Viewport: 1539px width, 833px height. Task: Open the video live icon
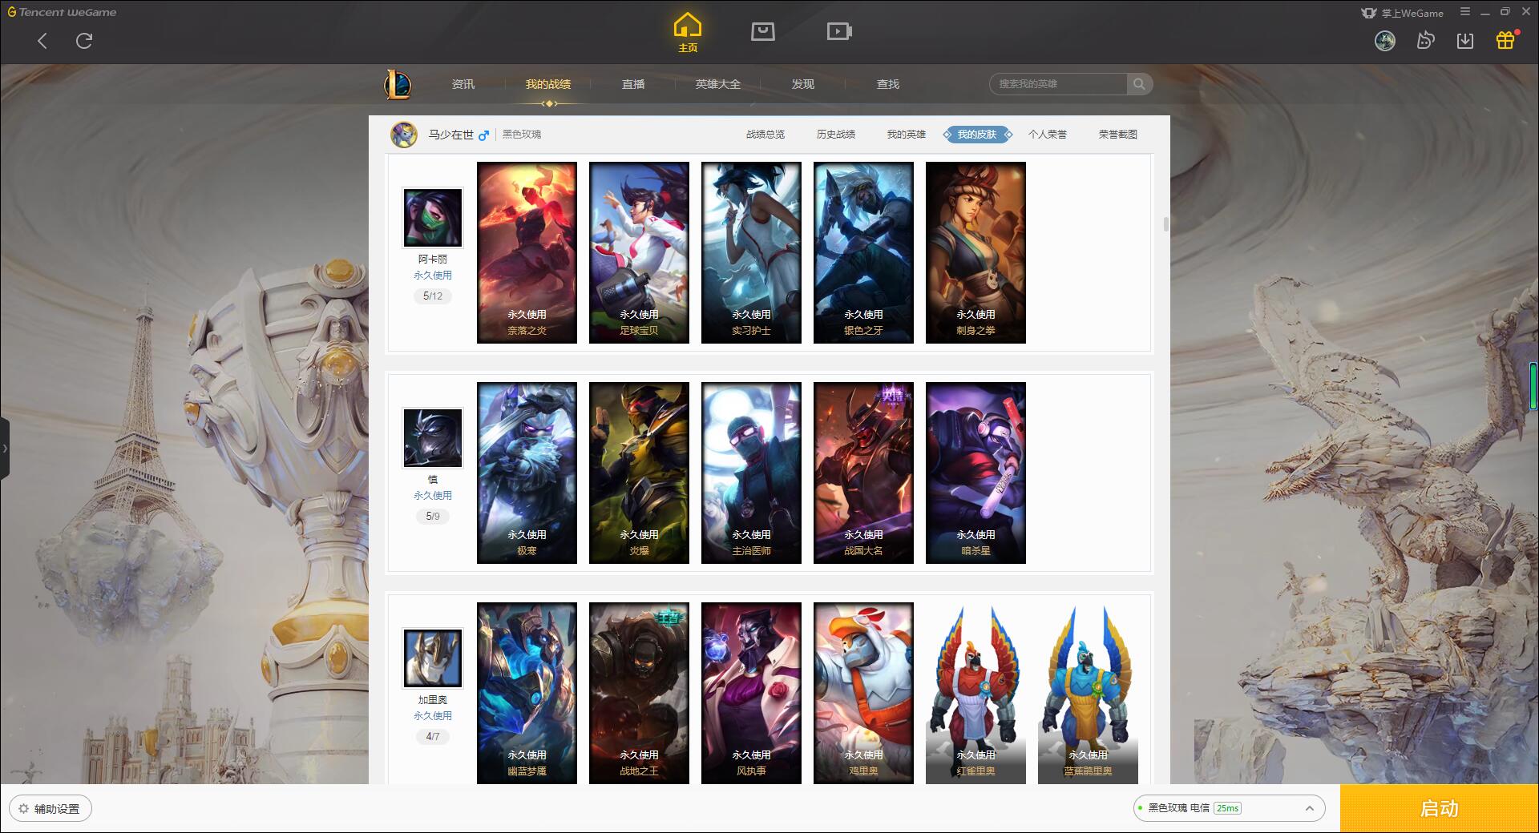pyautogui.click(x=839, y=31)
